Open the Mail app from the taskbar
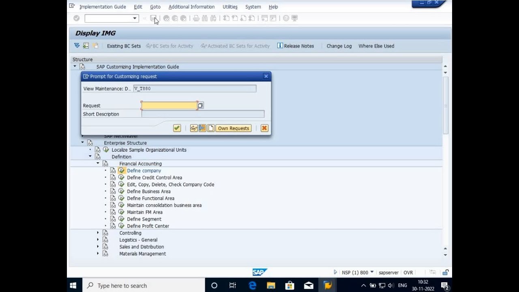 coord(308,286)
